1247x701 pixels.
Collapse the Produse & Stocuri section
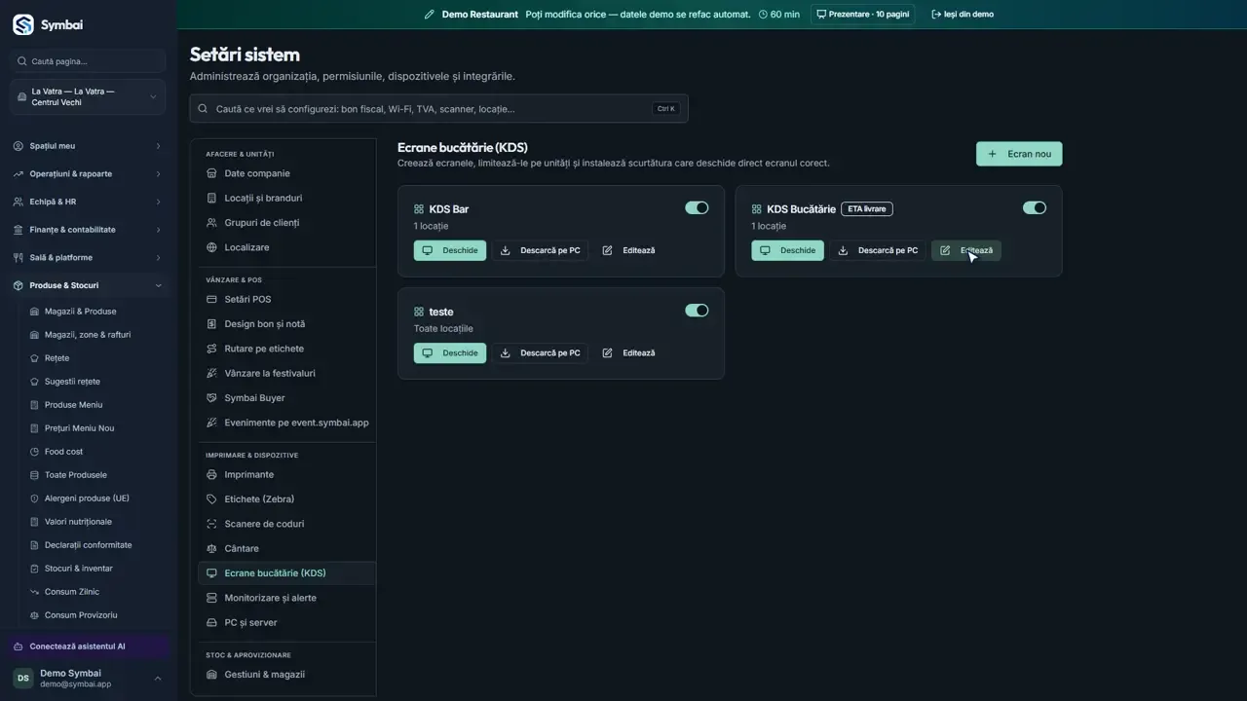coord(88,285)
